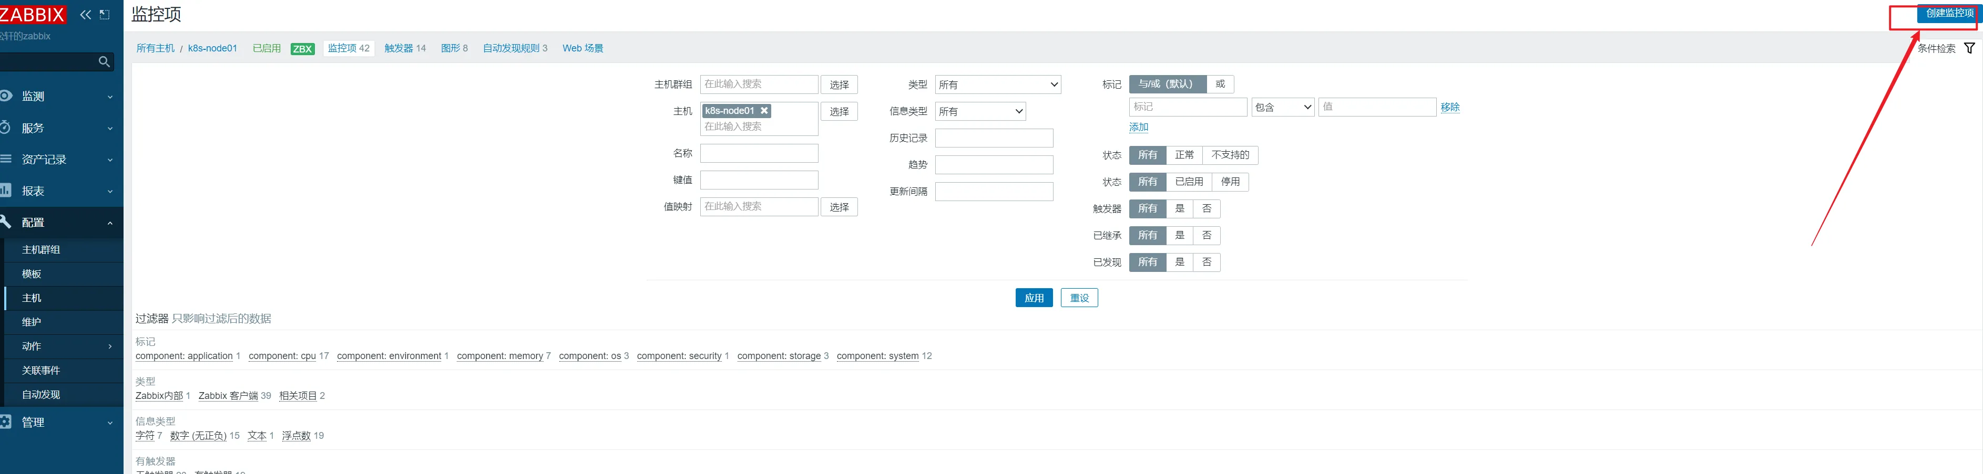Click the 名称 input field
1983x474 pixels.
(758, 154)
